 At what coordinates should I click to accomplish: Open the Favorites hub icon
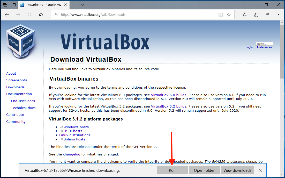tap(244, 15)
